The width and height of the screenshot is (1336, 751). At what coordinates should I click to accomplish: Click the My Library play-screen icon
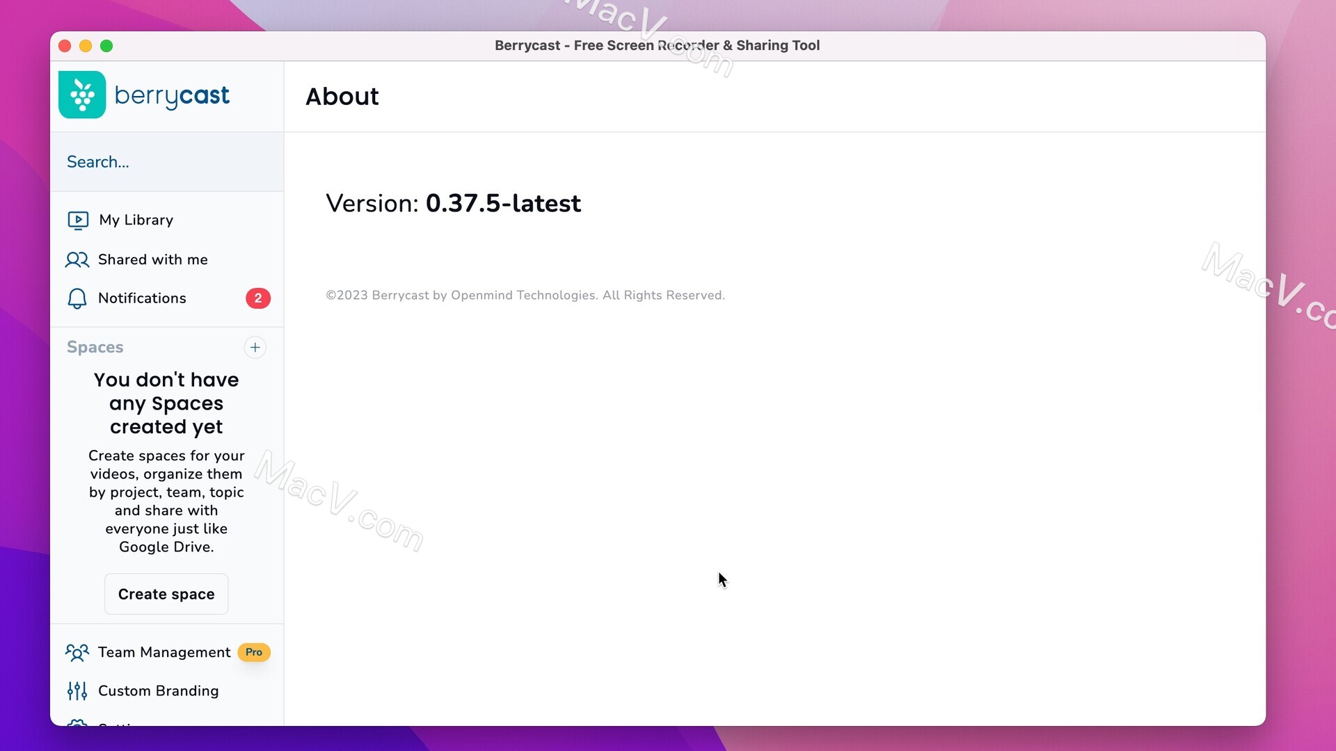tap(78, 220)
